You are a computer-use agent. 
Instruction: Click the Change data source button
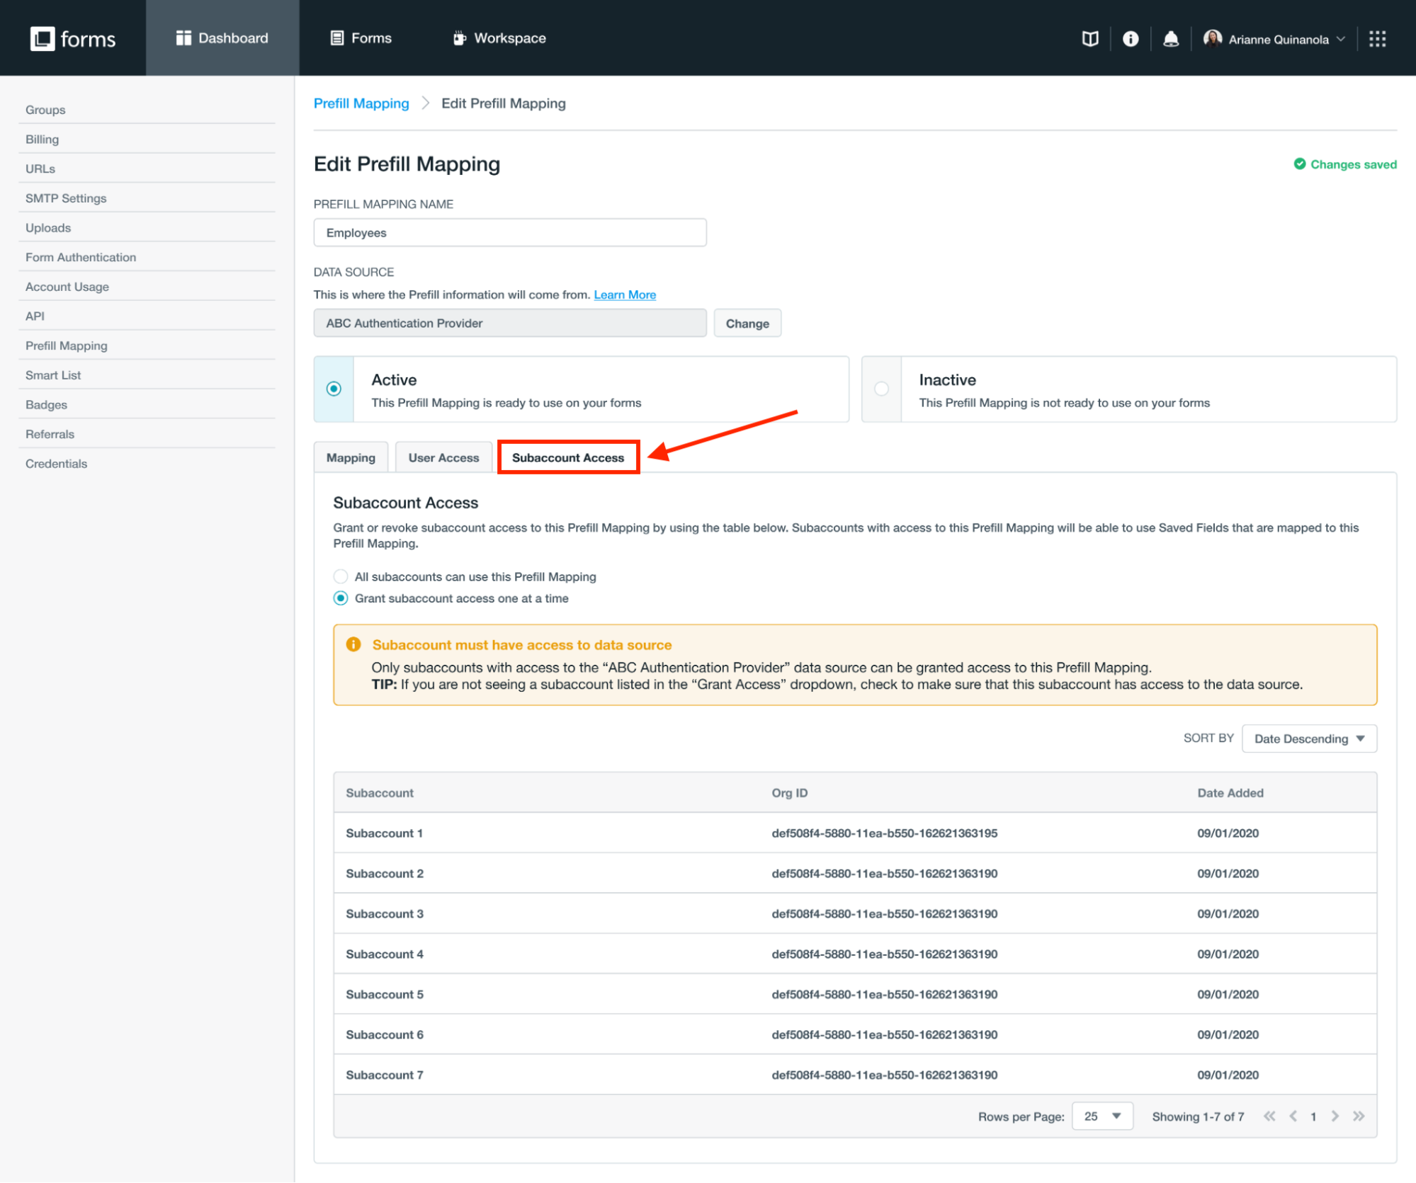point(747,324)
